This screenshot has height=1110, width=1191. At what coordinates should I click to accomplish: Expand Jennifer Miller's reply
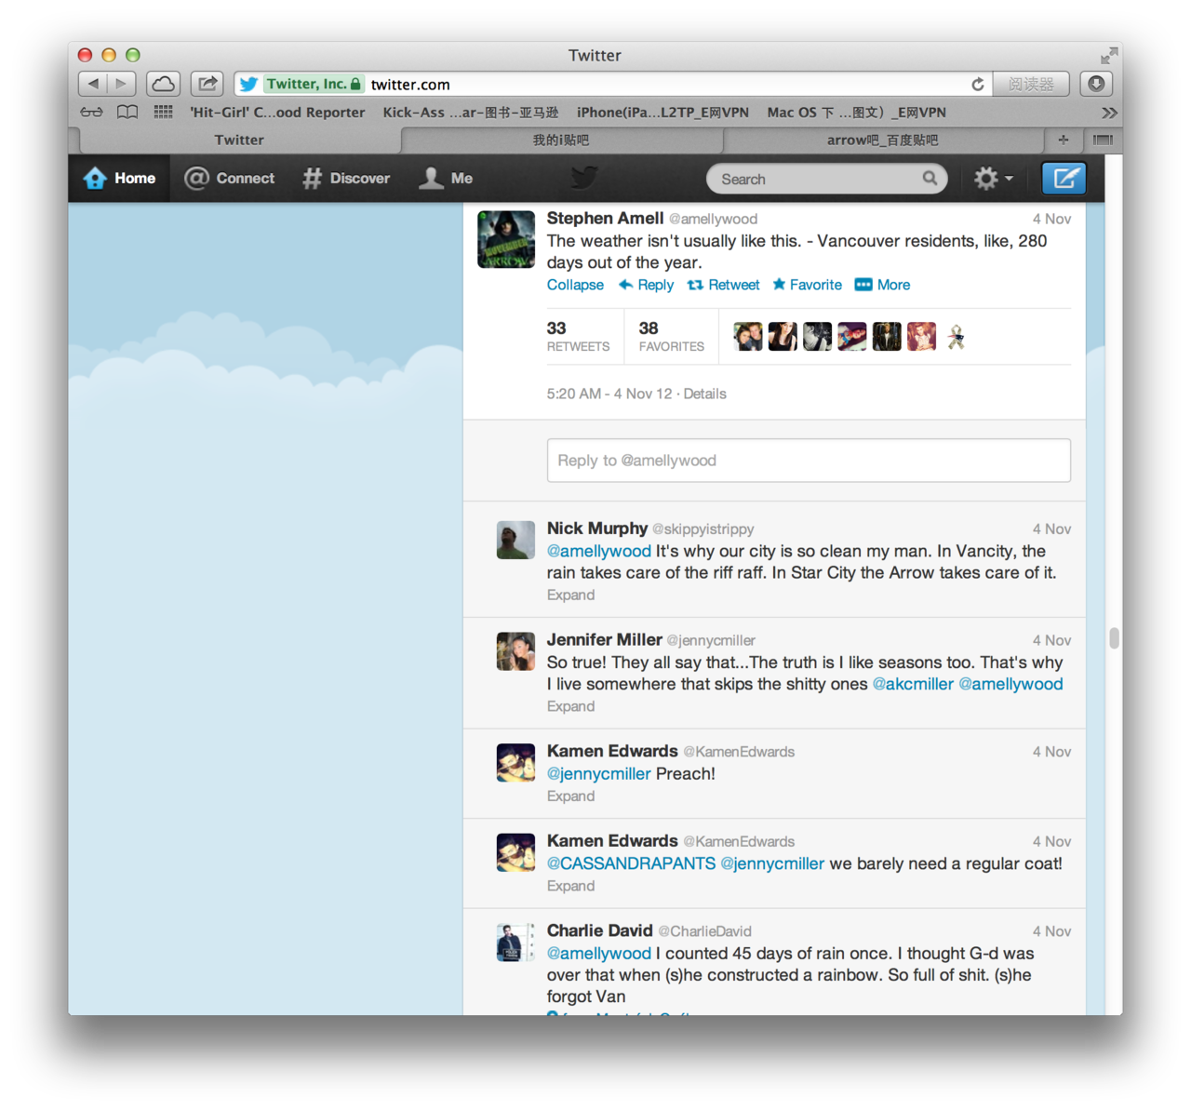(570, 706)
